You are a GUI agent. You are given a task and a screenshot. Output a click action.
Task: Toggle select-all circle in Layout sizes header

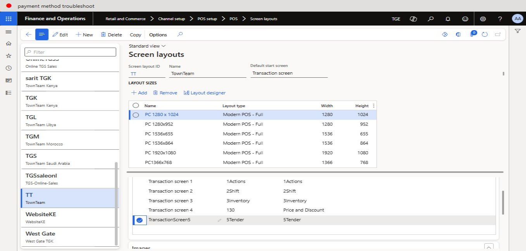click(136, 106)
